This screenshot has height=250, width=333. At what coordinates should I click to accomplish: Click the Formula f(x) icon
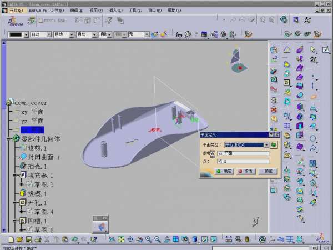tap(179, 34)
